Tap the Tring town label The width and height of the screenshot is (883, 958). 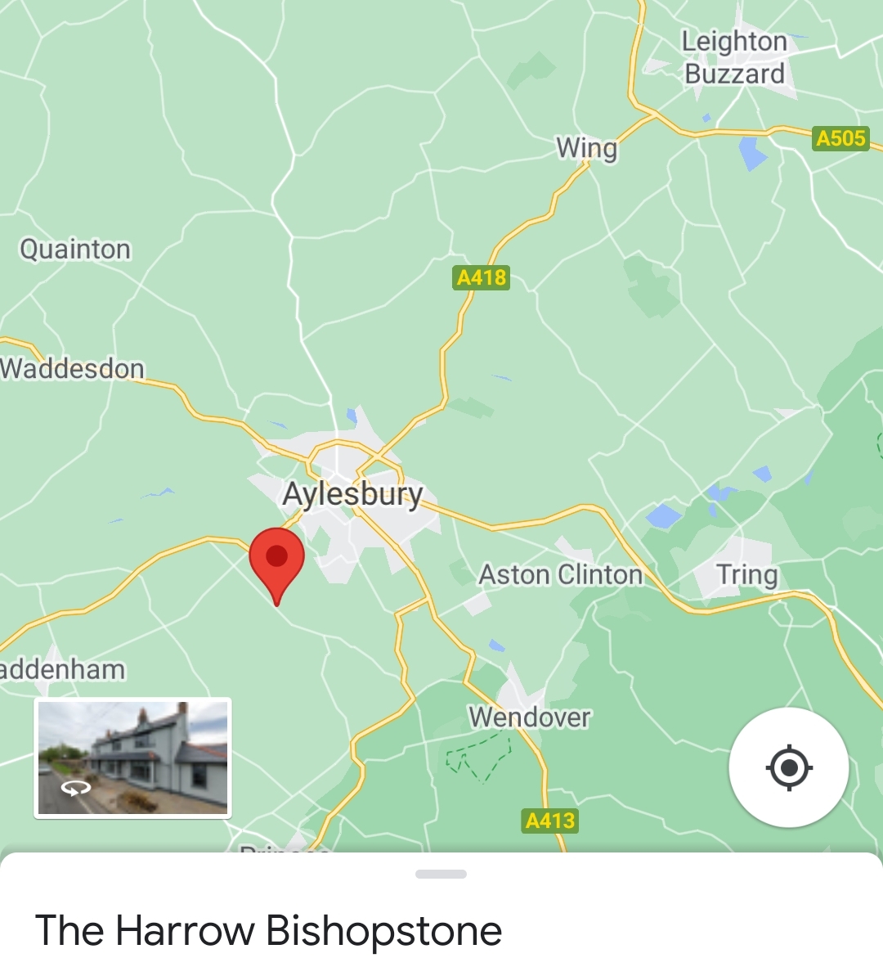(746, 575)
